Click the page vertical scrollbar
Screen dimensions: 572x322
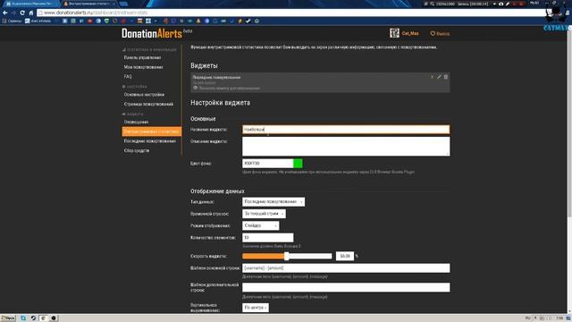pyautogui.click(x=569, y=124)
